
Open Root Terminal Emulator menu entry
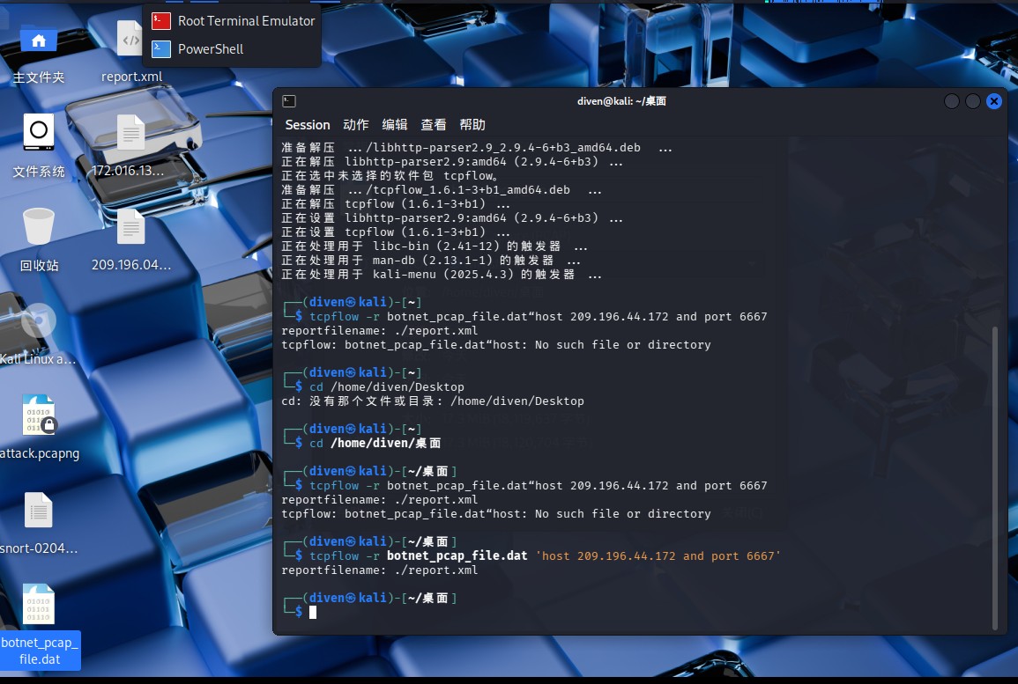(233, 21)
